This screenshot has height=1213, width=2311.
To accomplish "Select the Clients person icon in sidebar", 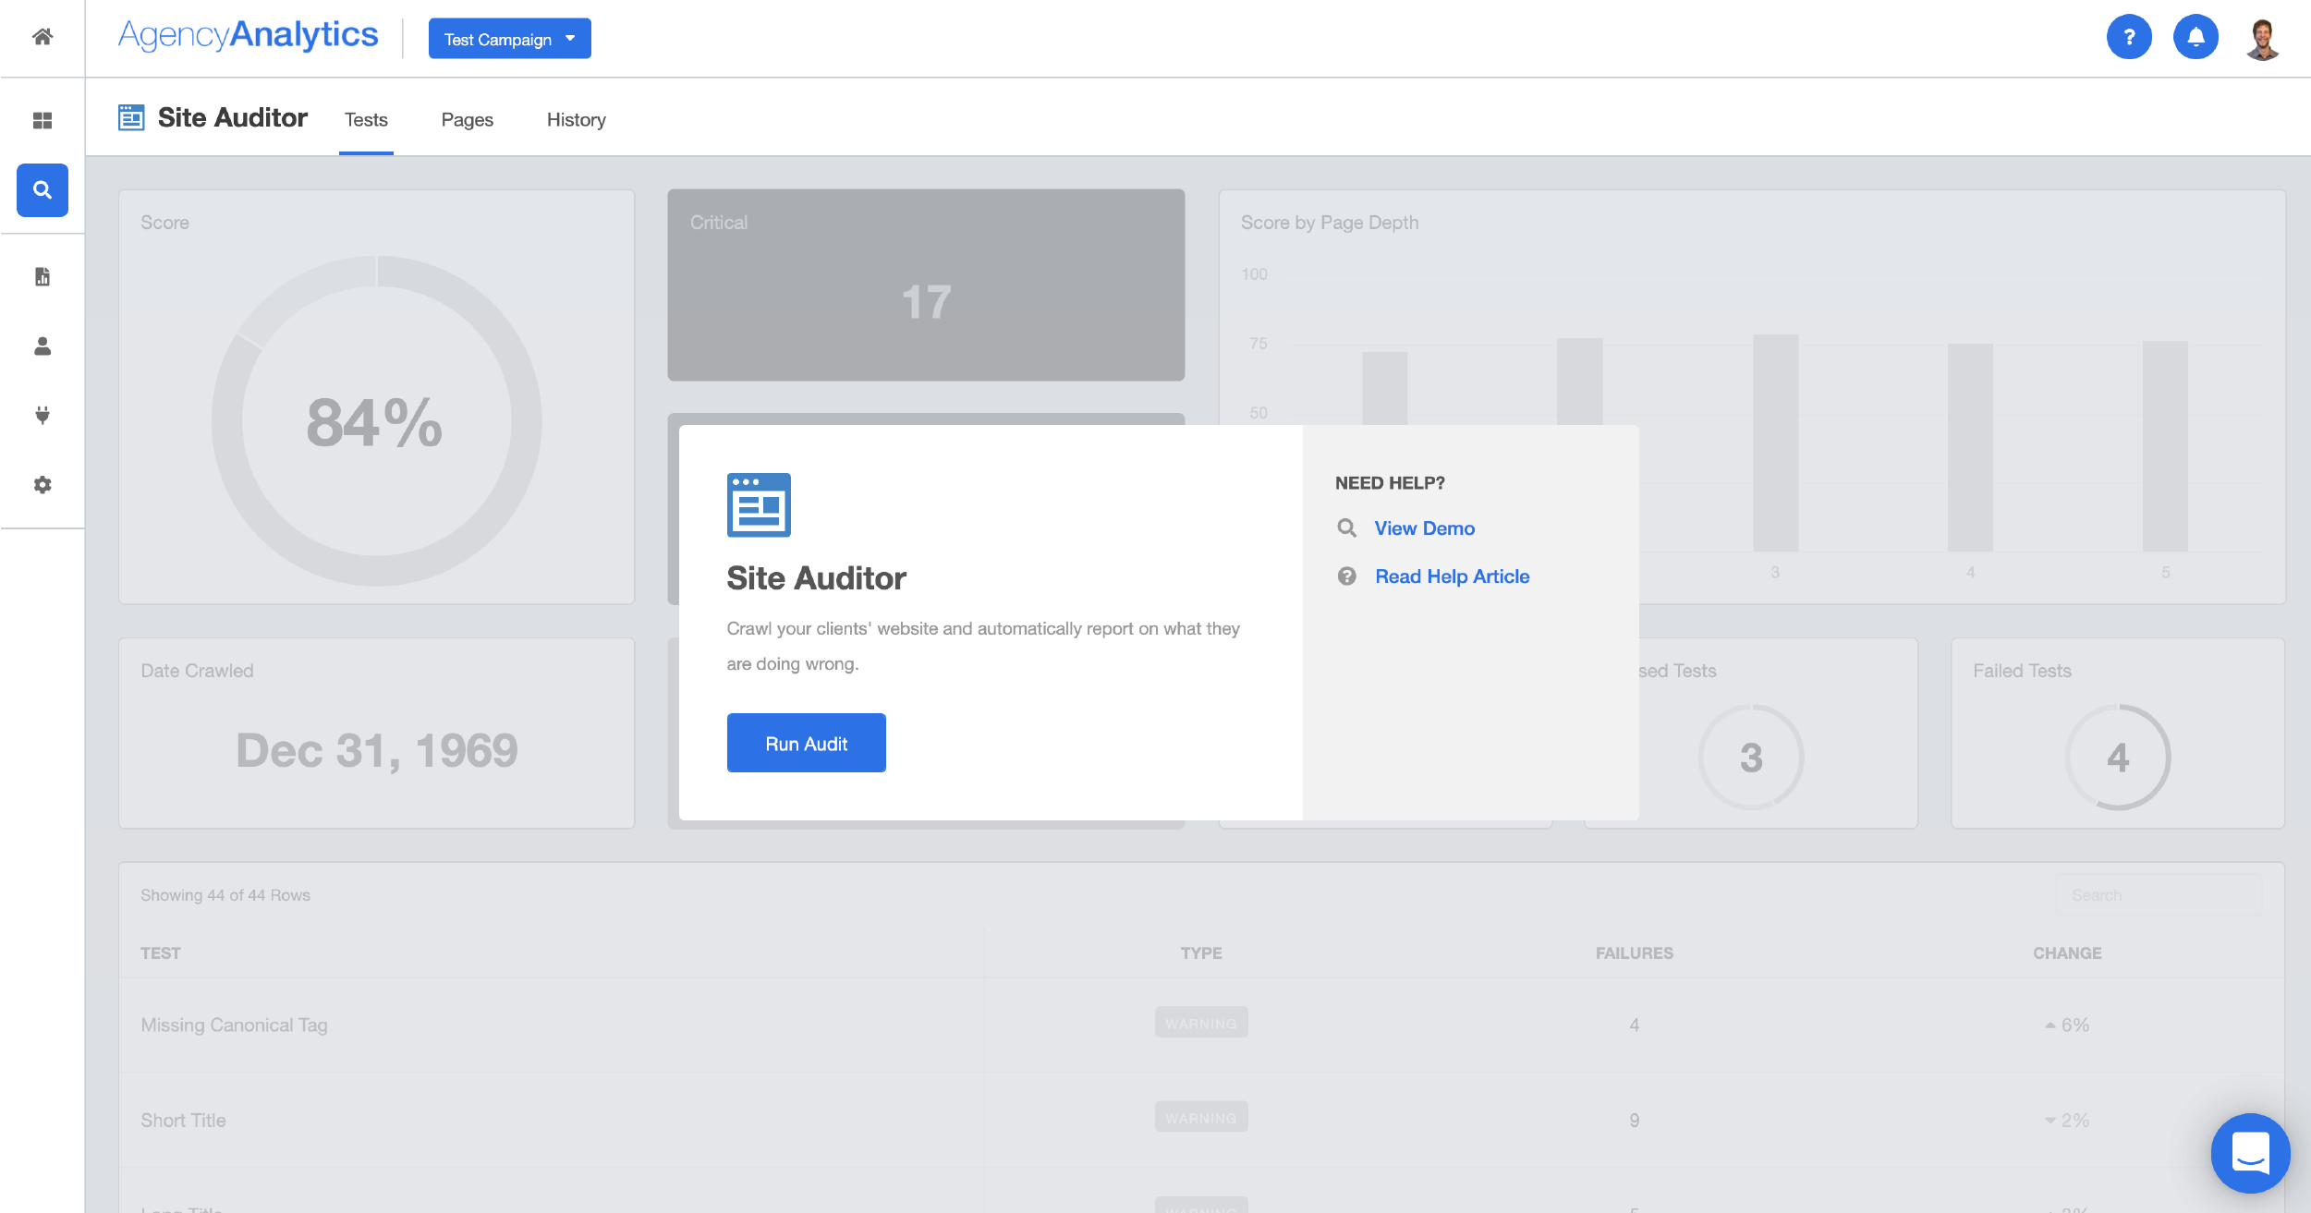I will [x=42, y=346].
